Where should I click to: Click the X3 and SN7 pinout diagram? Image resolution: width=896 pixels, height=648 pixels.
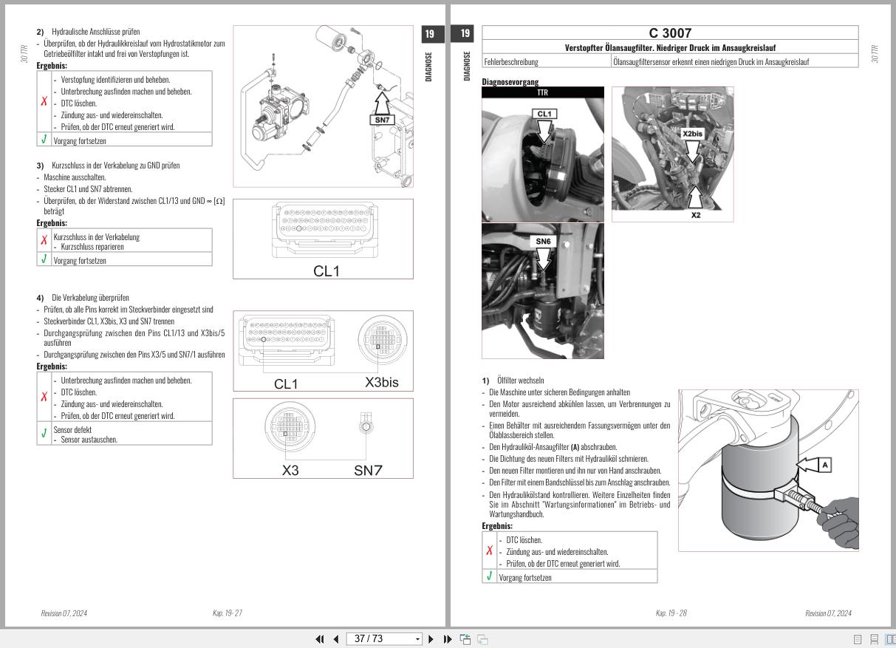(x=323, y=438)
